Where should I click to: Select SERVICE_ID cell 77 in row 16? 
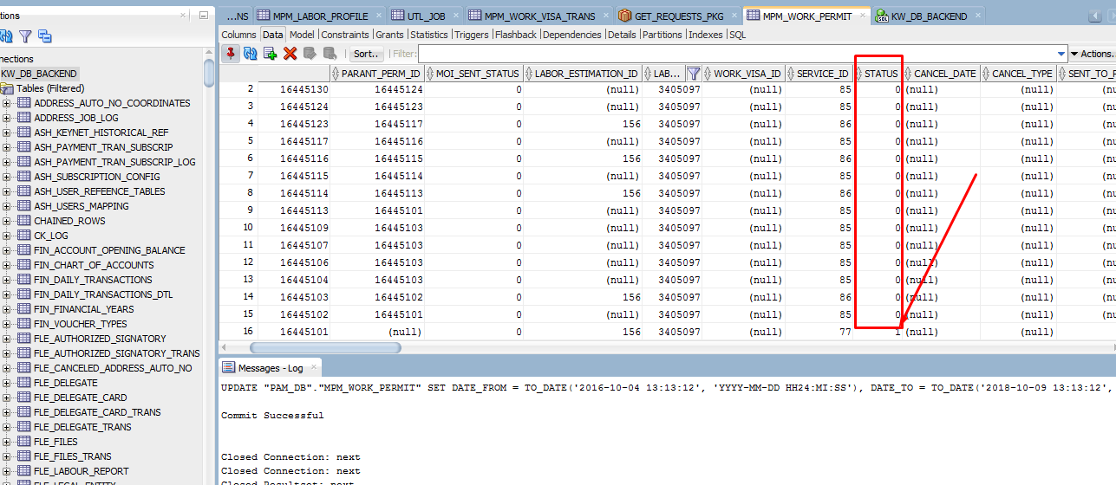pos(819,332)
